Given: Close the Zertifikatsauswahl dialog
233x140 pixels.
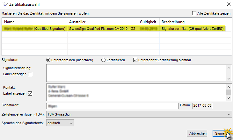Looking at the screenshot, I should pyautogui.click(x=228, y=4).
